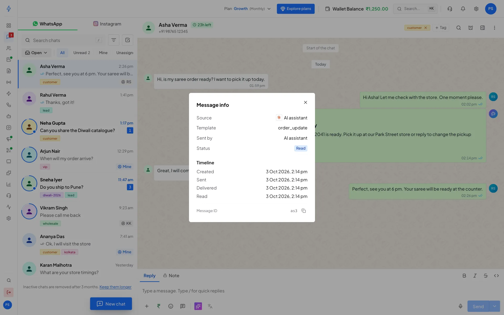Open the notifications bell
The image size is (504, 315).
tap(463, 9)
